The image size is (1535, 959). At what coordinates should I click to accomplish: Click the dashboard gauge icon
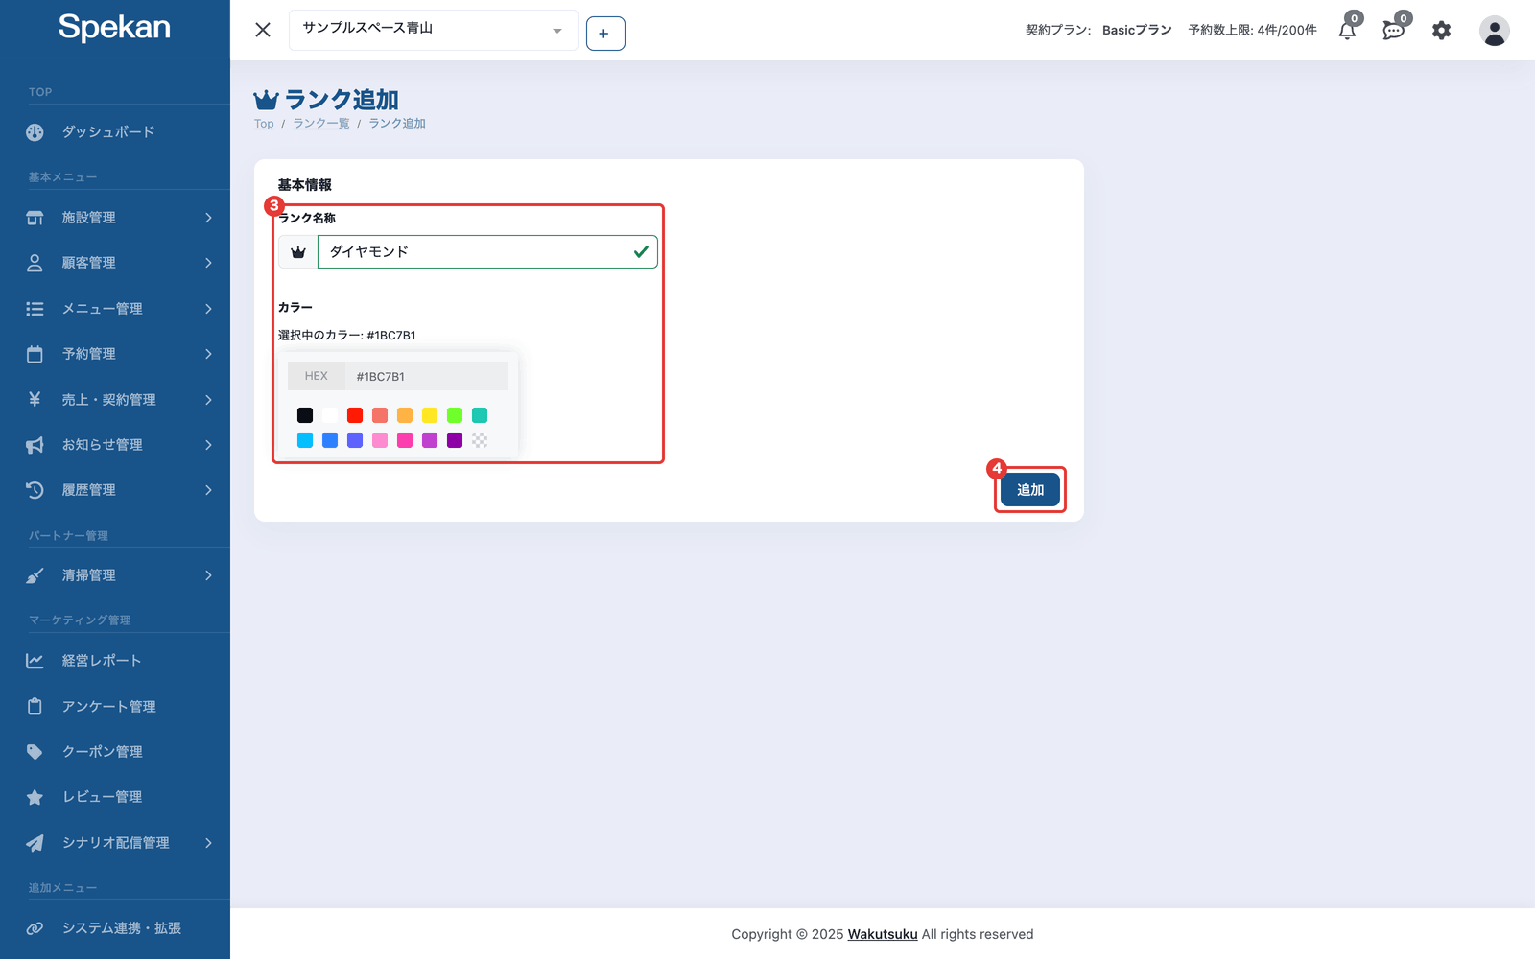[x=35, y=132]
